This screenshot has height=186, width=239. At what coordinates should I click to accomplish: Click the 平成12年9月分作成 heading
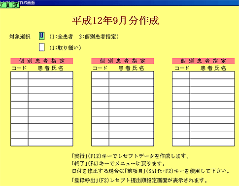(x=115, y=21)
